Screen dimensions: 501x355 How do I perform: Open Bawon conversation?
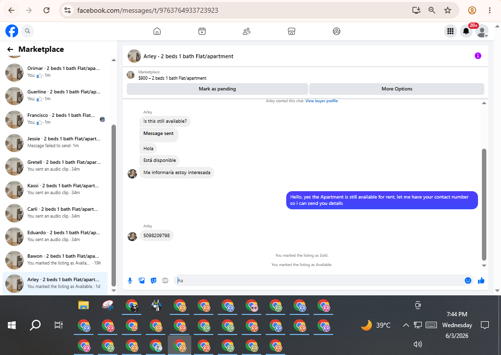[x=55, y=260]
